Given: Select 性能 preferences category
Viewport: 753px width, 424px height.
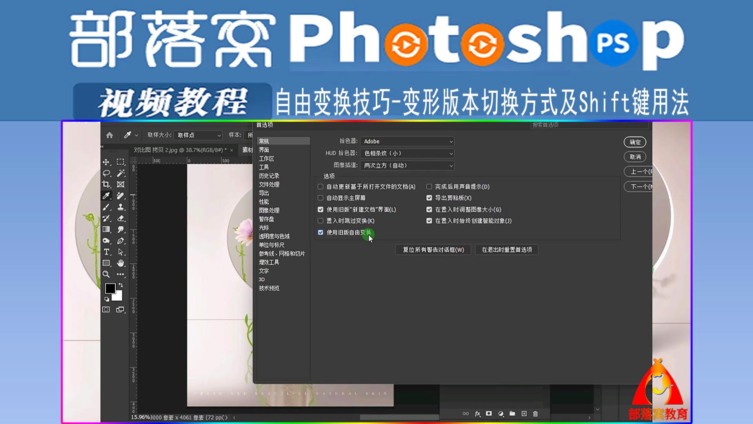Looking at the screenshot, I should coord(264,202).
